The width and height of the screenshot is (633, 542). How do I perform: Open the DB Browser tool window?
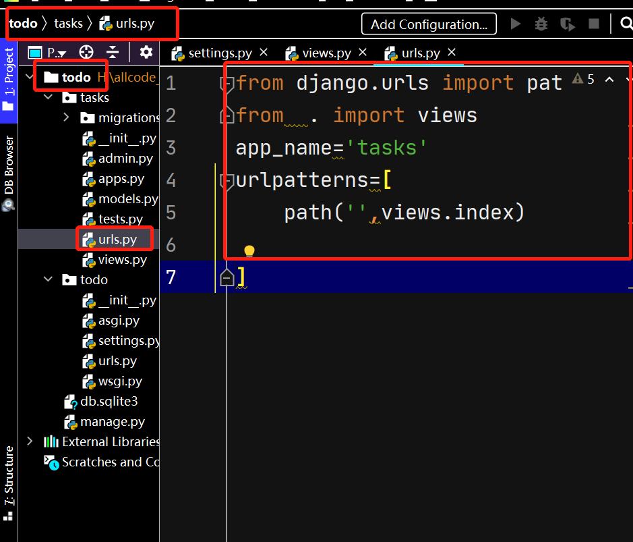(x=9, y=173)
